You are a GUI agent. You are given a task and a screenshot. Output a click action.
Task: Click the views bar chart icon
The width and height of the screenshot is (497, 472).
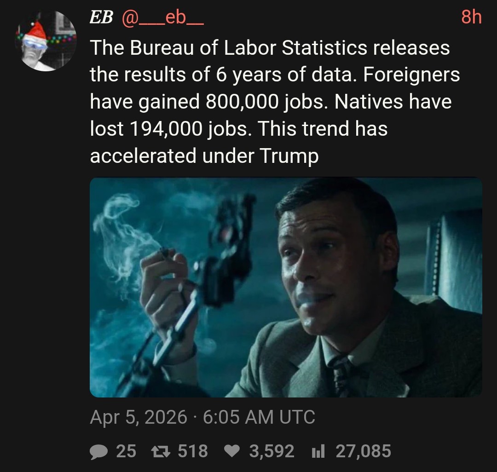coord(318,451)
